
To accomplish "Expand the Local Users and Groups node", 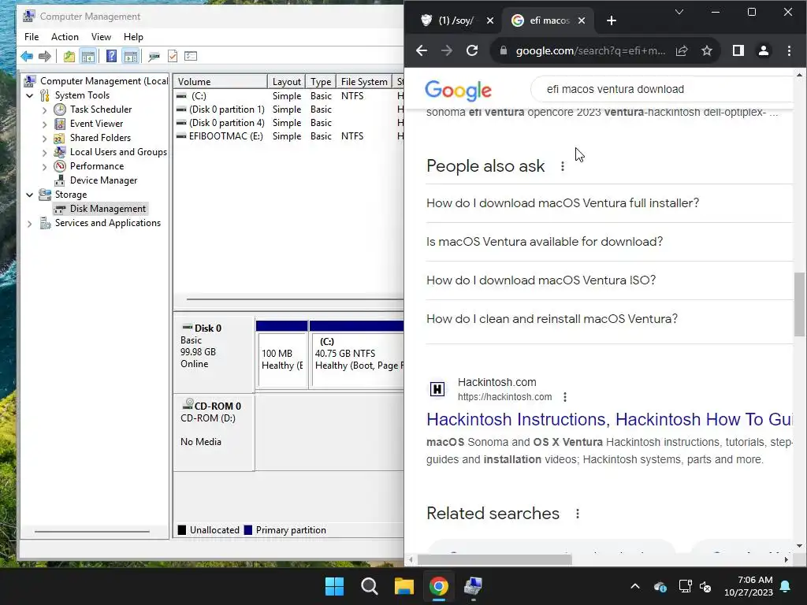I will coord(44,152).
